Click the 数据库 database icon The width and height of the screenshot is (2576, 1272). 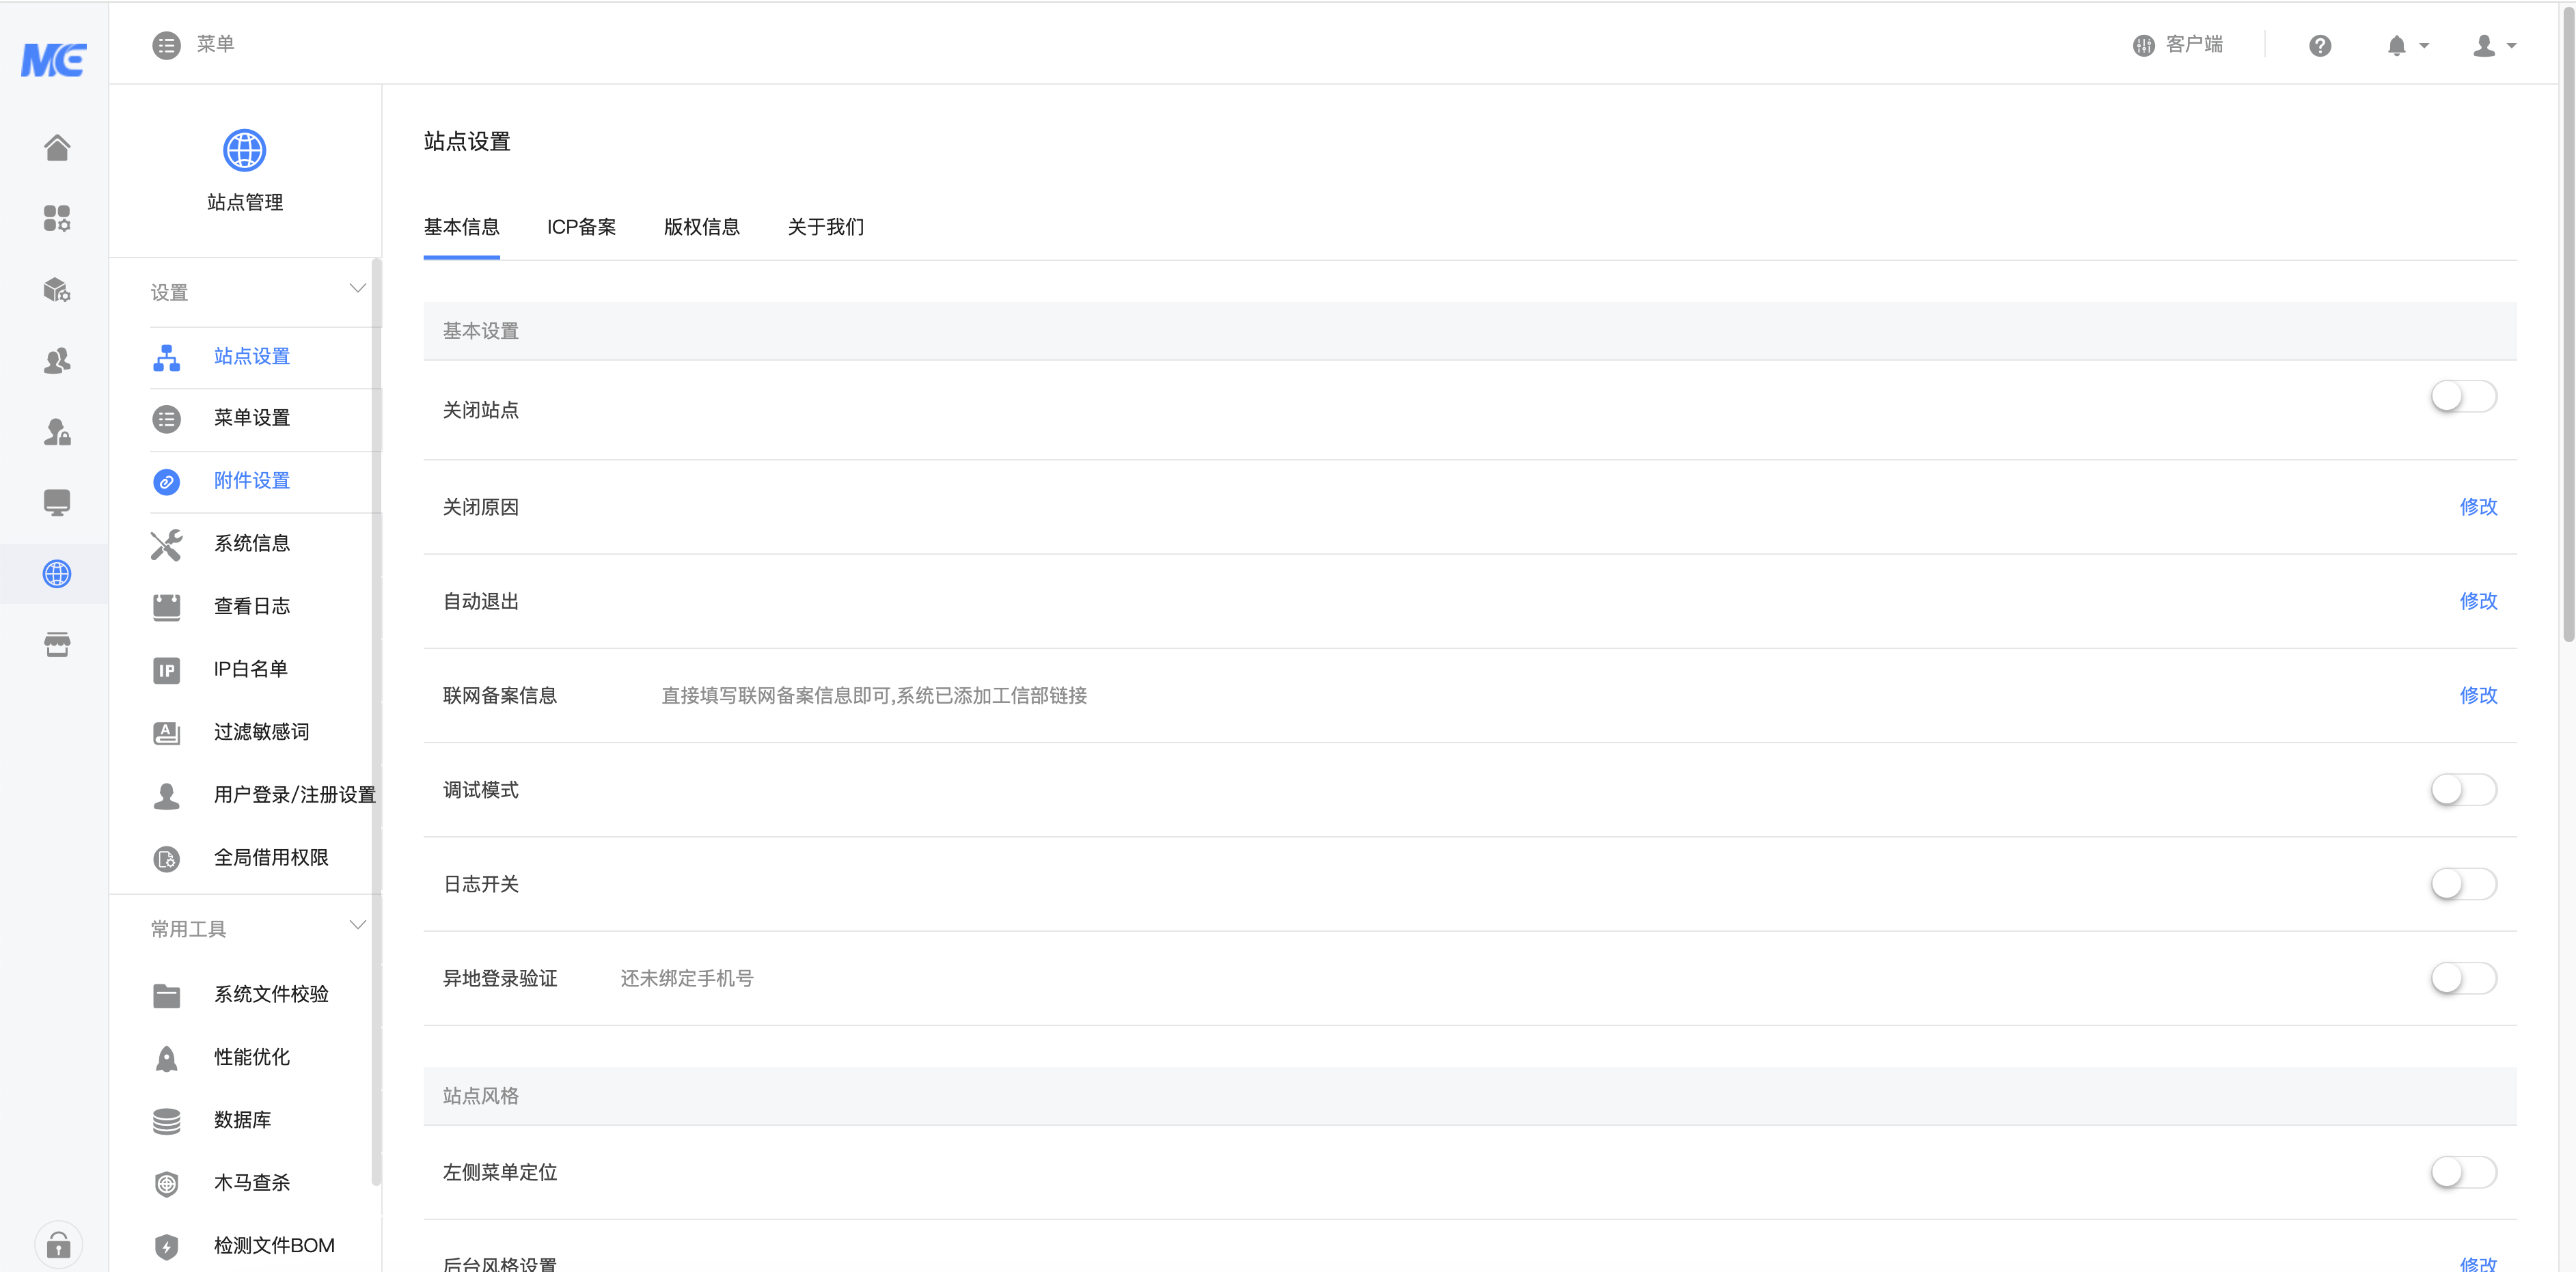click(x=166, y=1121)
